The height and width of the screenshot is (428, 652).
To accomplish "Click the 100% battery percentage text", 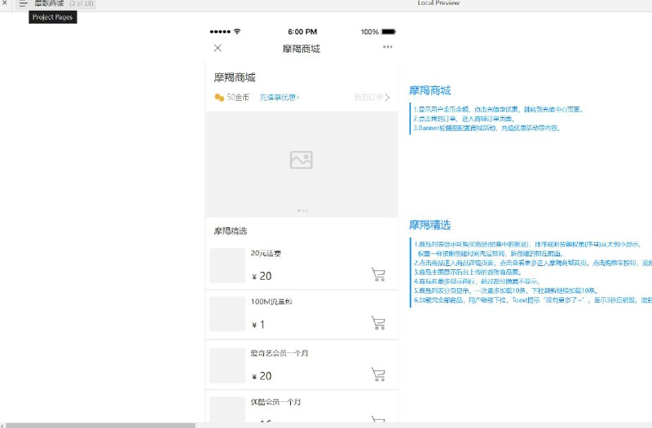I will tap(370, 32).
